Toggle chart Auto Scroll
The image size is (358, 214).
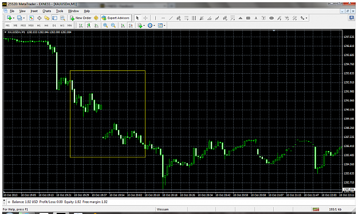(x=123, y=25)
